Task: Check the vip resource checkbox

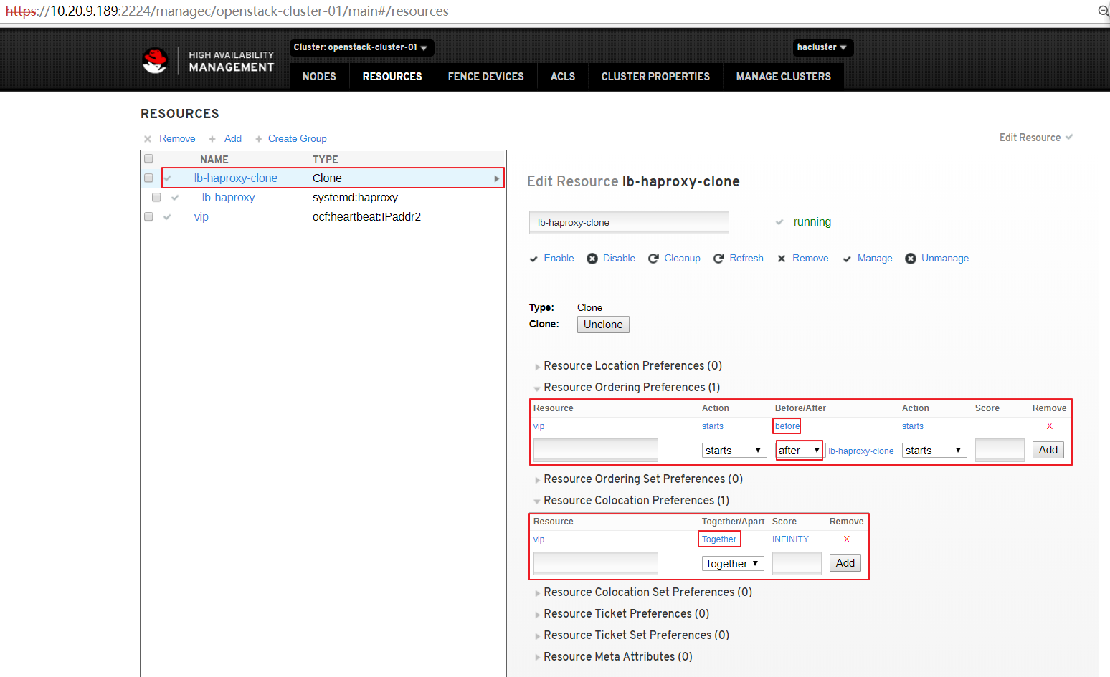Action: 149,217
